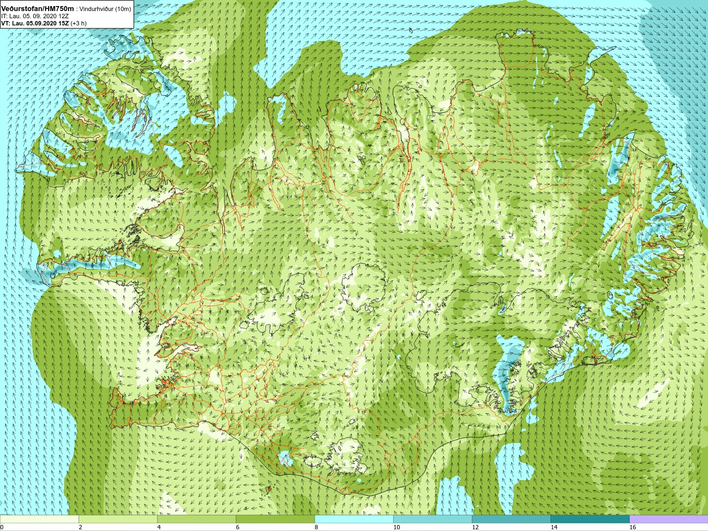Image resolution: width=708 pixels, height=531 pixels.
Task: Click the 12–14 teal legend swatch
Action: 511,519
